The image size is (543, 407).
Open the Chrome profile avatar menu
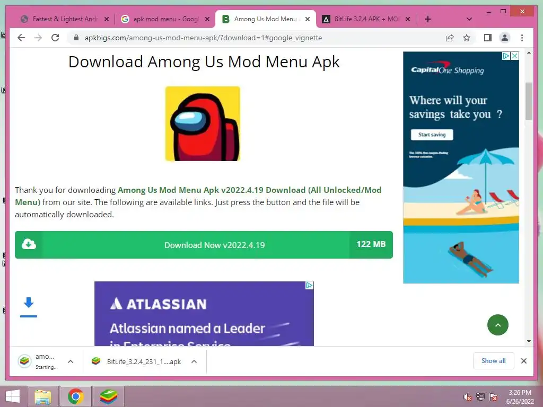(x=505, y=38)
